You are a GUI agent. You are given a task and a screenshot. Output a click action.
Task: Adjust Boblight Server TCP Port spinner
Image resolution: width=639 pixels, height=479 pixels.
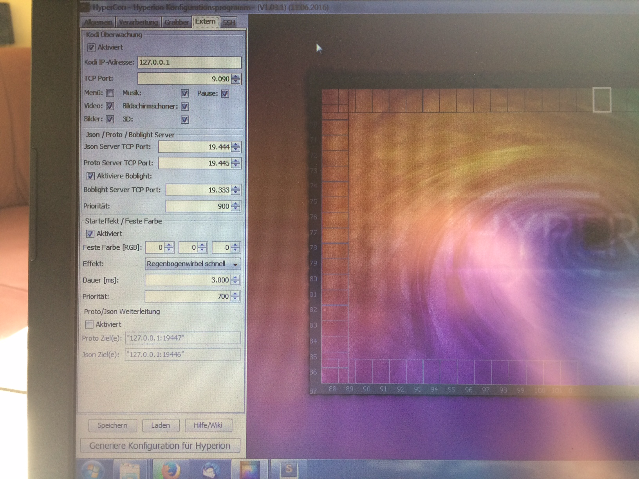tap(236, 190)
